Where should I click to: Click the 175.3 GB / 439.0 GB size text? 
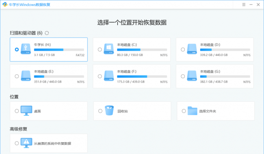[x=131, y=82]
